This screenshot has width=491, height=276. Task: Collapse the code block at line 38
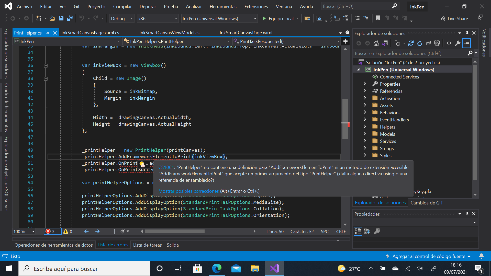(46, 78)
